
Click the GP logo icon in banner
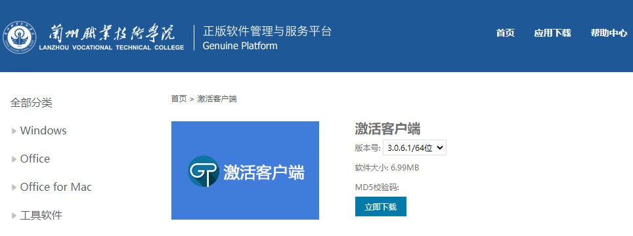pos(204,171)
